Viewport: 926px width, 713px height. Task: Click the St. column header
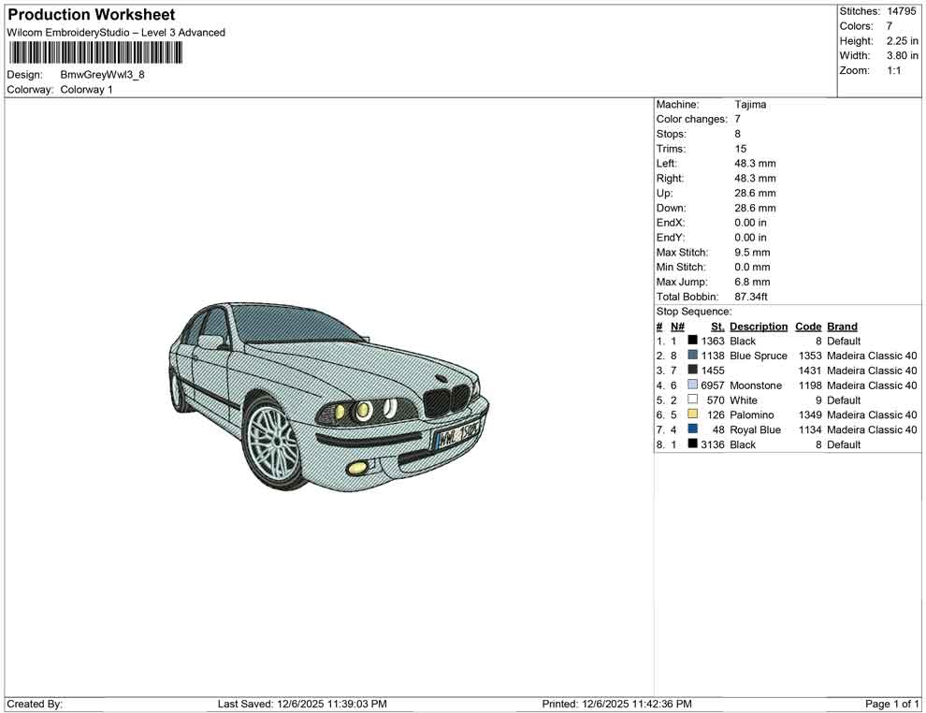coord(716,326)
